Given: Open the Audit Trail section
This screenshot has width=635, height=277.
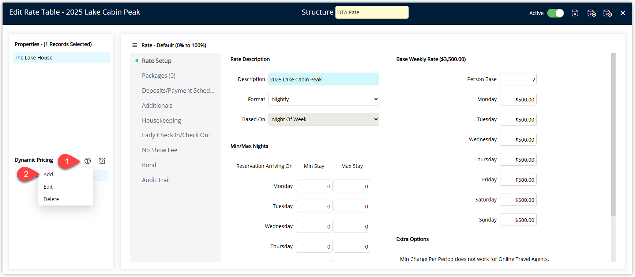Looking at the screenshot, I should tap(156, 180).
